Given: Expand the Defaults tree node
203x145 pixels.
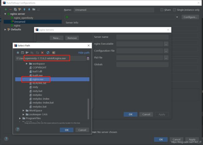Looking at the screenshot, I should (5, 29).
